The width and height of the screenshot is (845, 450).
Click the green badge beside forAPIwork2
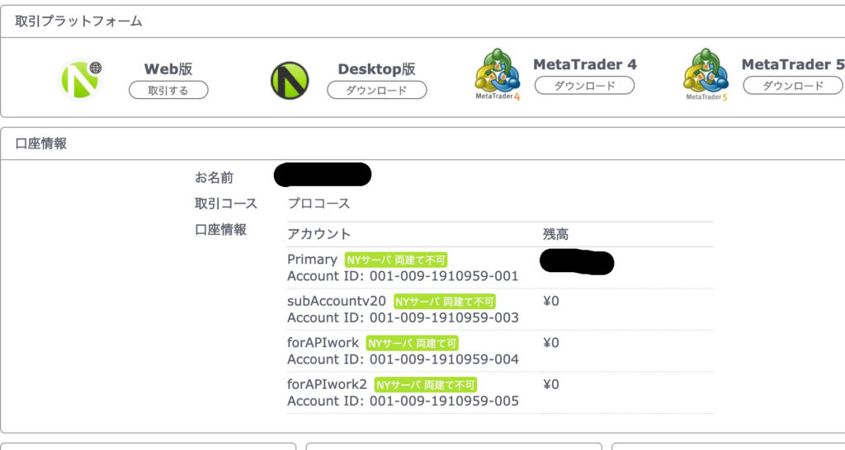point(426,385)
